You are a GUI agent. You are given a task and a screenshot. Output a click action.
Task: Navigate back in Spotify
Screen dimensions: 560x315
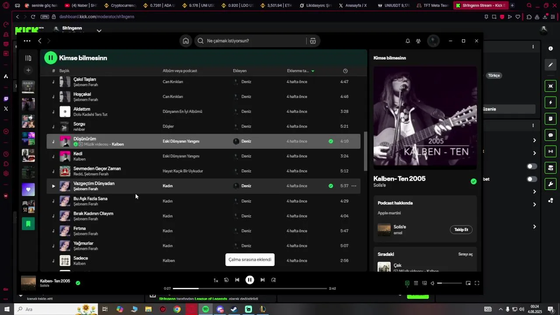pyautogui.click(x=40, y=41)
